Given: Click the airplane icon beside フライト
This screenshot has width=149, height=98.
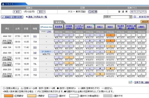Looking at the screenshot, I should click(3, 4).
